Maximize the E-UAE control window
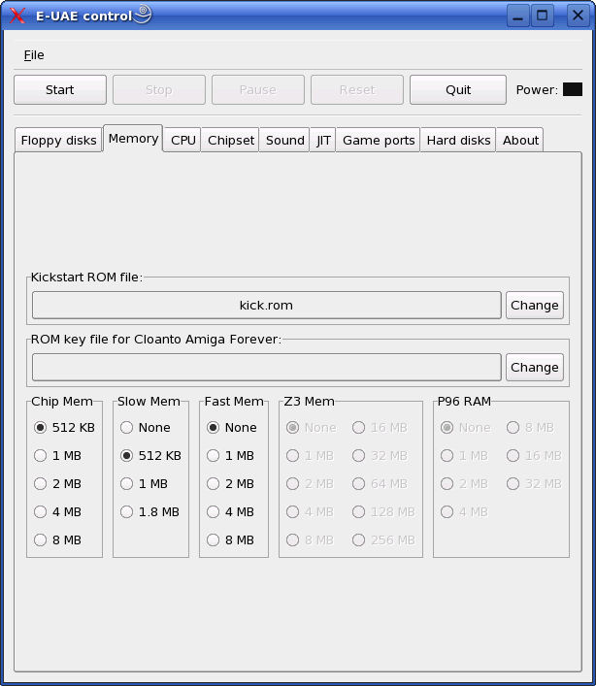Viewport: 596px width, 686px height. pos(543,16)
